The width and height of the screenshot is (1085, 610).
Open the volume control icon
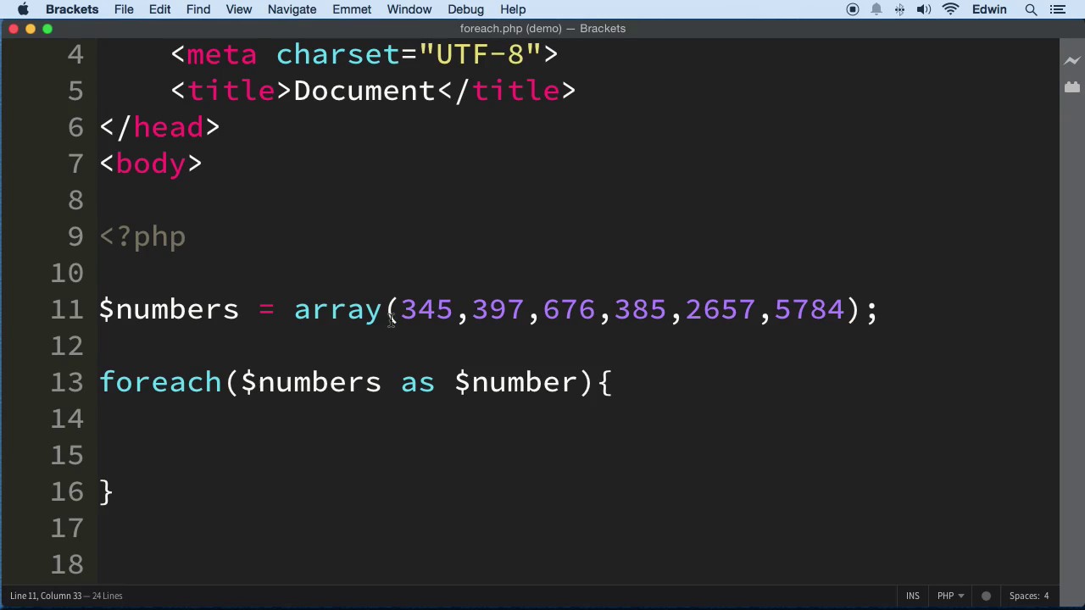pyautogui.click(x=924, y=9)
